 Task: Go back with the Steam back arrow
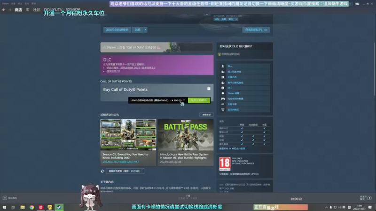4,10
